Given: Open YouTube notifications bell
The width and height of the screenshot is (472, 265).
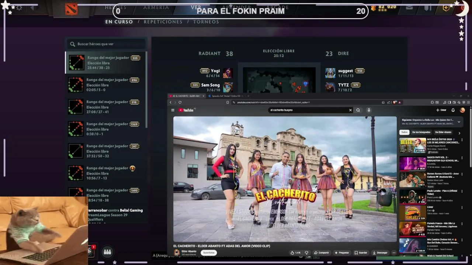Looking at the screenshot, I should [453, 110].
